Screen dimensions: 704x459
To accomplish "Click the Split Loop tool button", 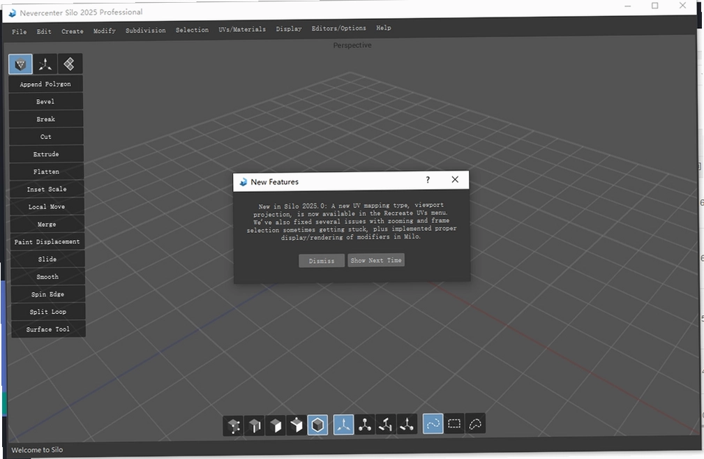I will coord(48,311).
